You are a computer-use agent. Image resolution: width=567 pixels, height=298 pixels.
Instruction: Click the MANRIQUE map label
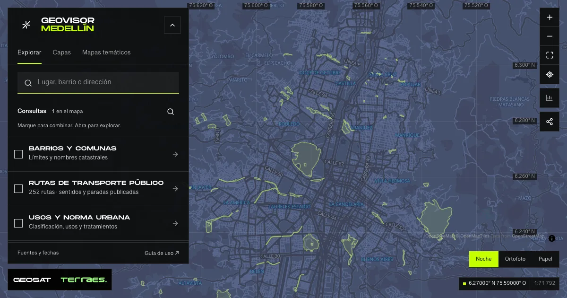(407, 135)
